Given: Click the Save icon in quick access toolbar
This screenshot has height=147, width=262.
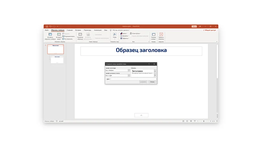Looking at the screenshot, I should point(47,26).
